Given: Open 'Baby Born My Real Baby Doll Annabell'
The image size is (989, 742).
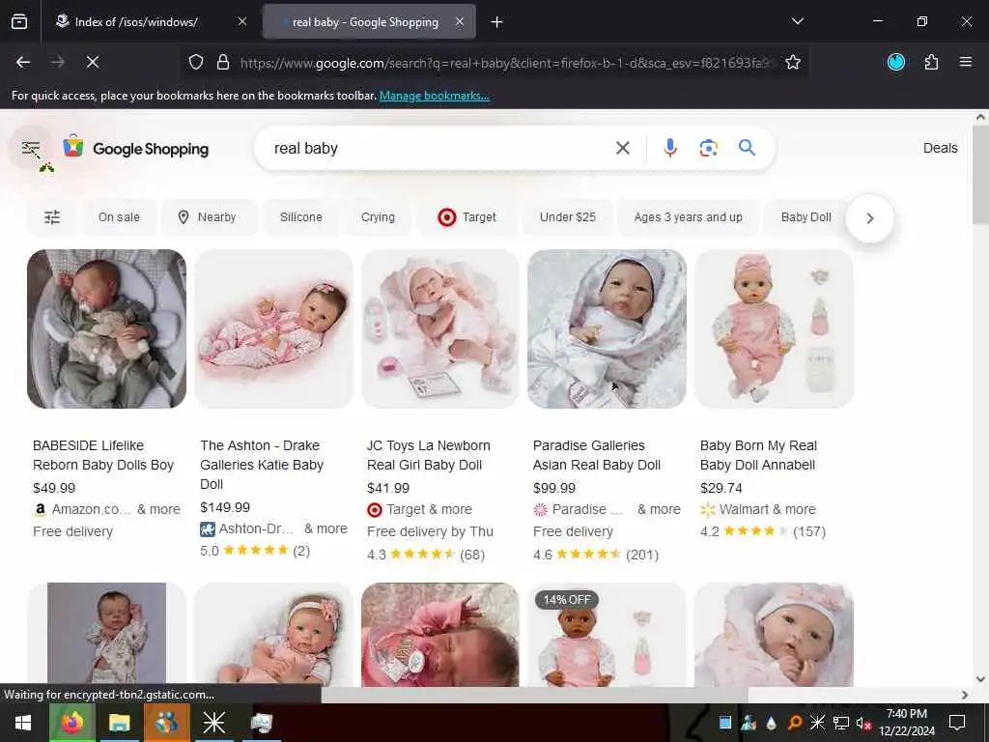Looking at the screenshot, I should pos(758,456).
